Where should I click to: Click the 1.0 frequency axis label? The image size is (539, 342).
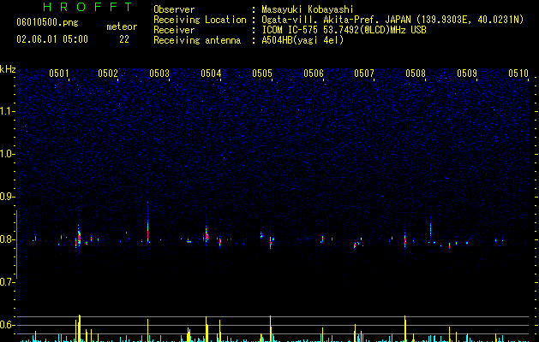point(8,155)
